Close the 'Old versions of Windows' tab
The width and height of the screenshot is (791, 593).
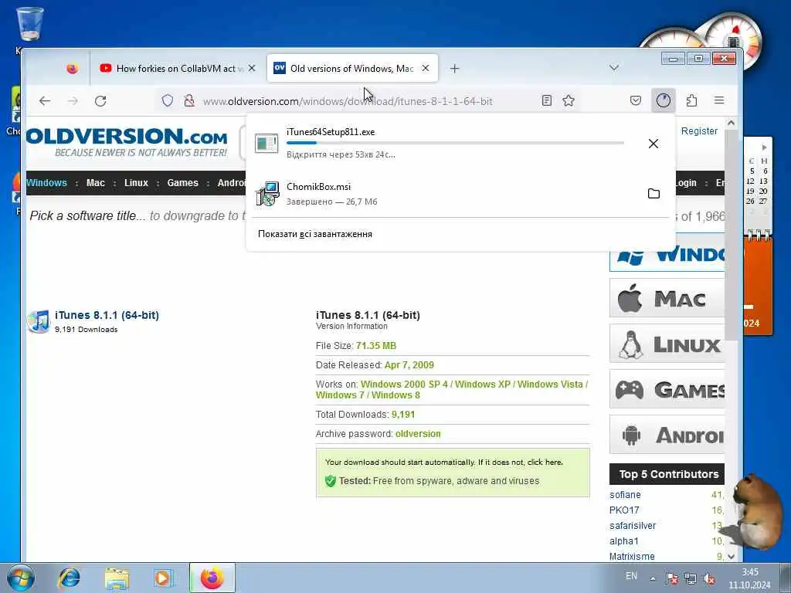[426, 68]
